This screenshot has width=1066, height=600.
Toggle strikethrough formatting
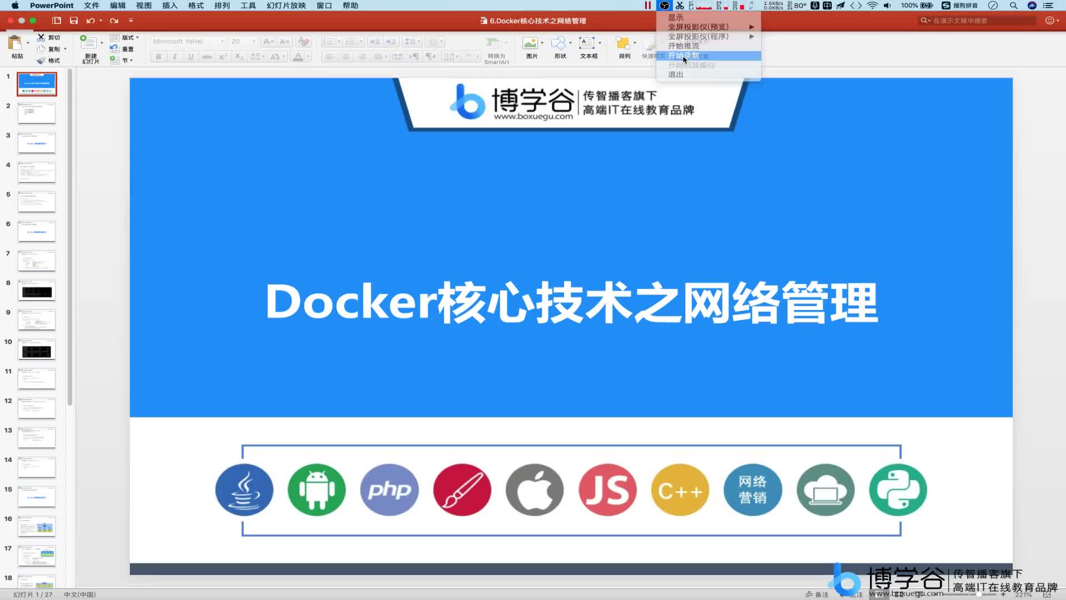coord(207,57)
